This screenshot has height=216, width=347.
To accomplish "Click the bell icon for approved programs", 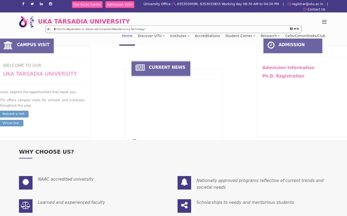I will [184, 183].
